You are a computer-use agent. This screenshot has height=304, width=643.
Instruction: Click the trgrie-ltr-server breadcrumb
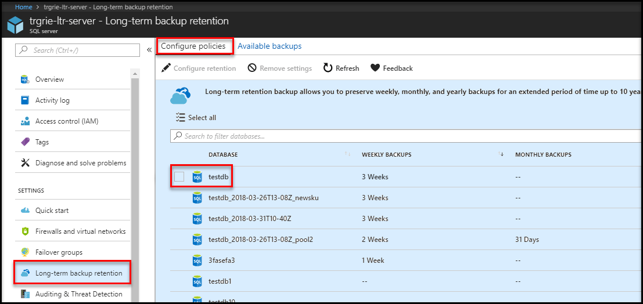[x=108, y=7]
